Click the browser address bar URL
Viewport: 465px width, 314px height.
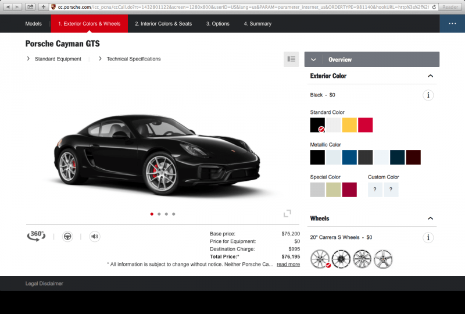[243, 7]
